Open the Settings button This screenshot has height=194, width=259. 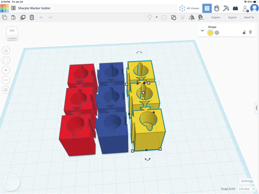[247, 181]
